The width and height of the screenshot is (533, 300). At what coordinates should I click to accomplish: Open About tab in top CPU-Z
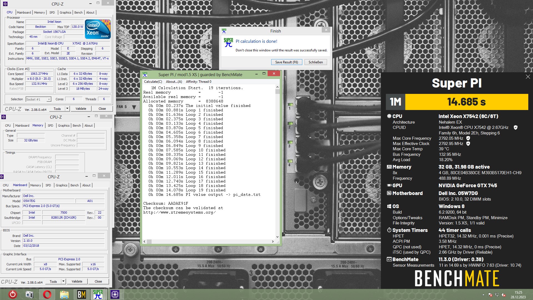coord(90,12)
